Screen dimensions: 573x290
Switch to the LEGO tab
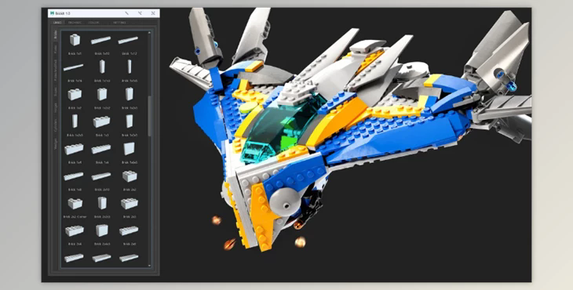pos(57,23)
